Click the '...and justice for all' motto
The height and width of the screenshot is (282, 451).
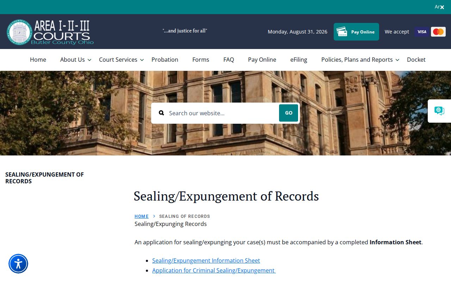185,31
